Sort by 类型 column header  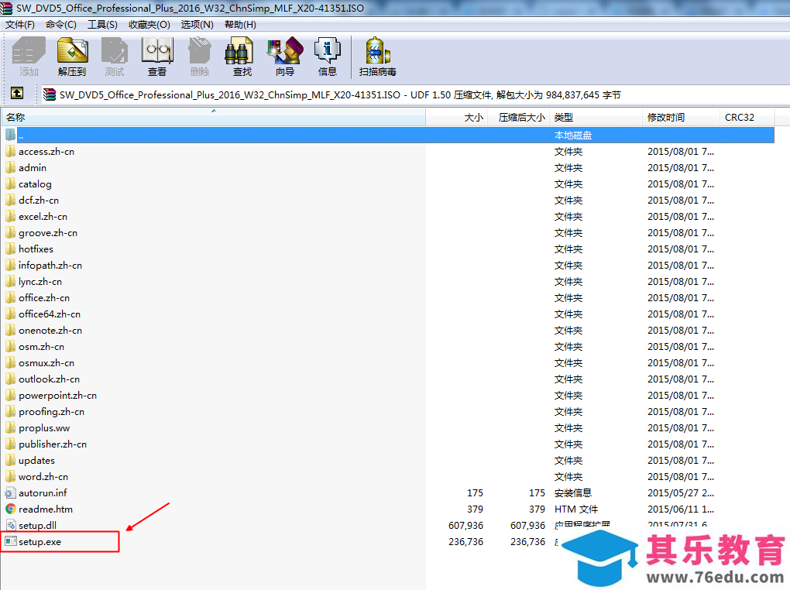tap(596, 118)
